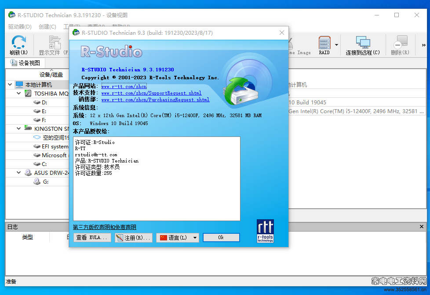Click the 注册(R) register button
Viewport: 430px width, 295px height.
[134, 238]
